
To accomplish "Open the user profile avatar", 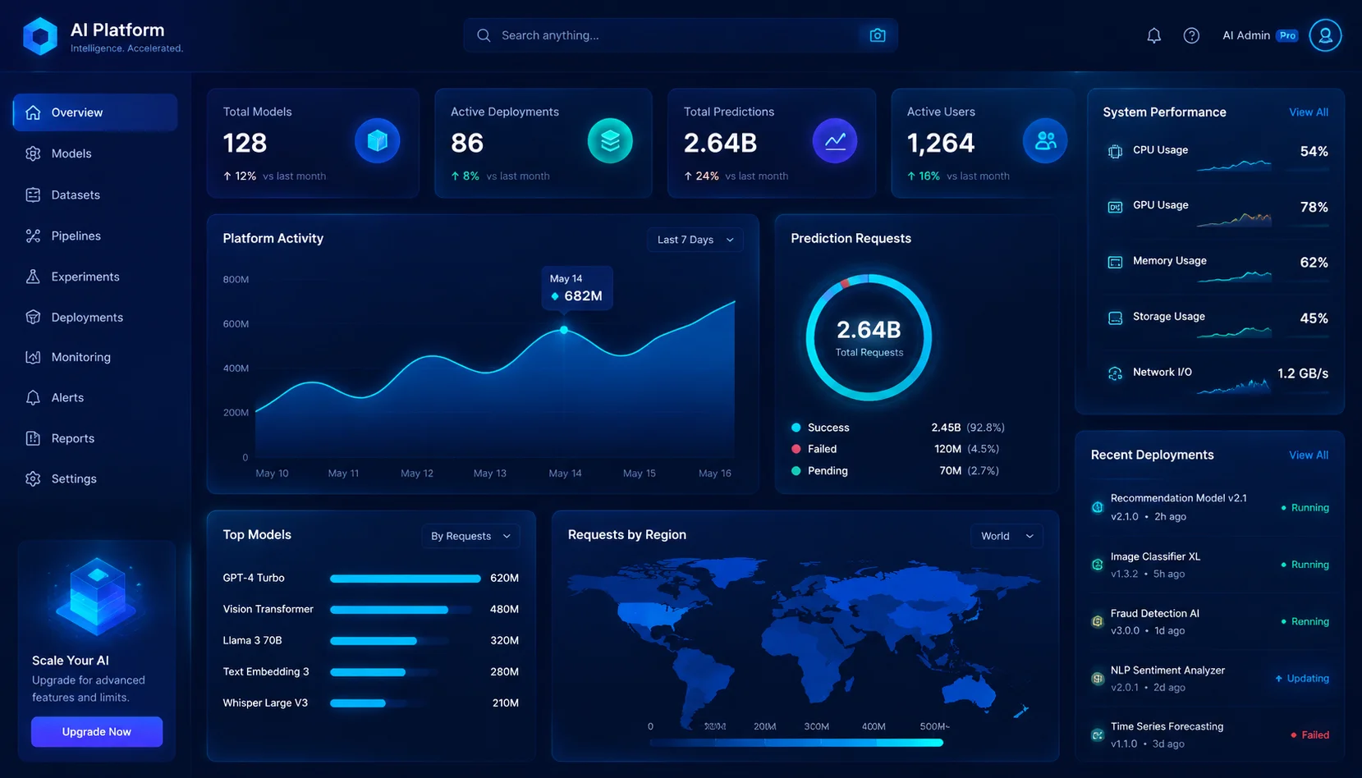I will click(x=1325, y=35).
